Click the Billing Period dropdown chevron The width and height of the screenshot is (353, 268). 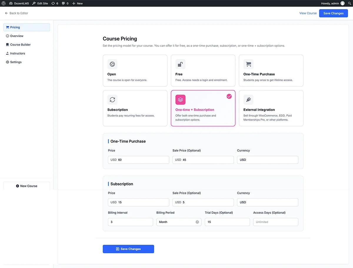click(x=197, y=222)
